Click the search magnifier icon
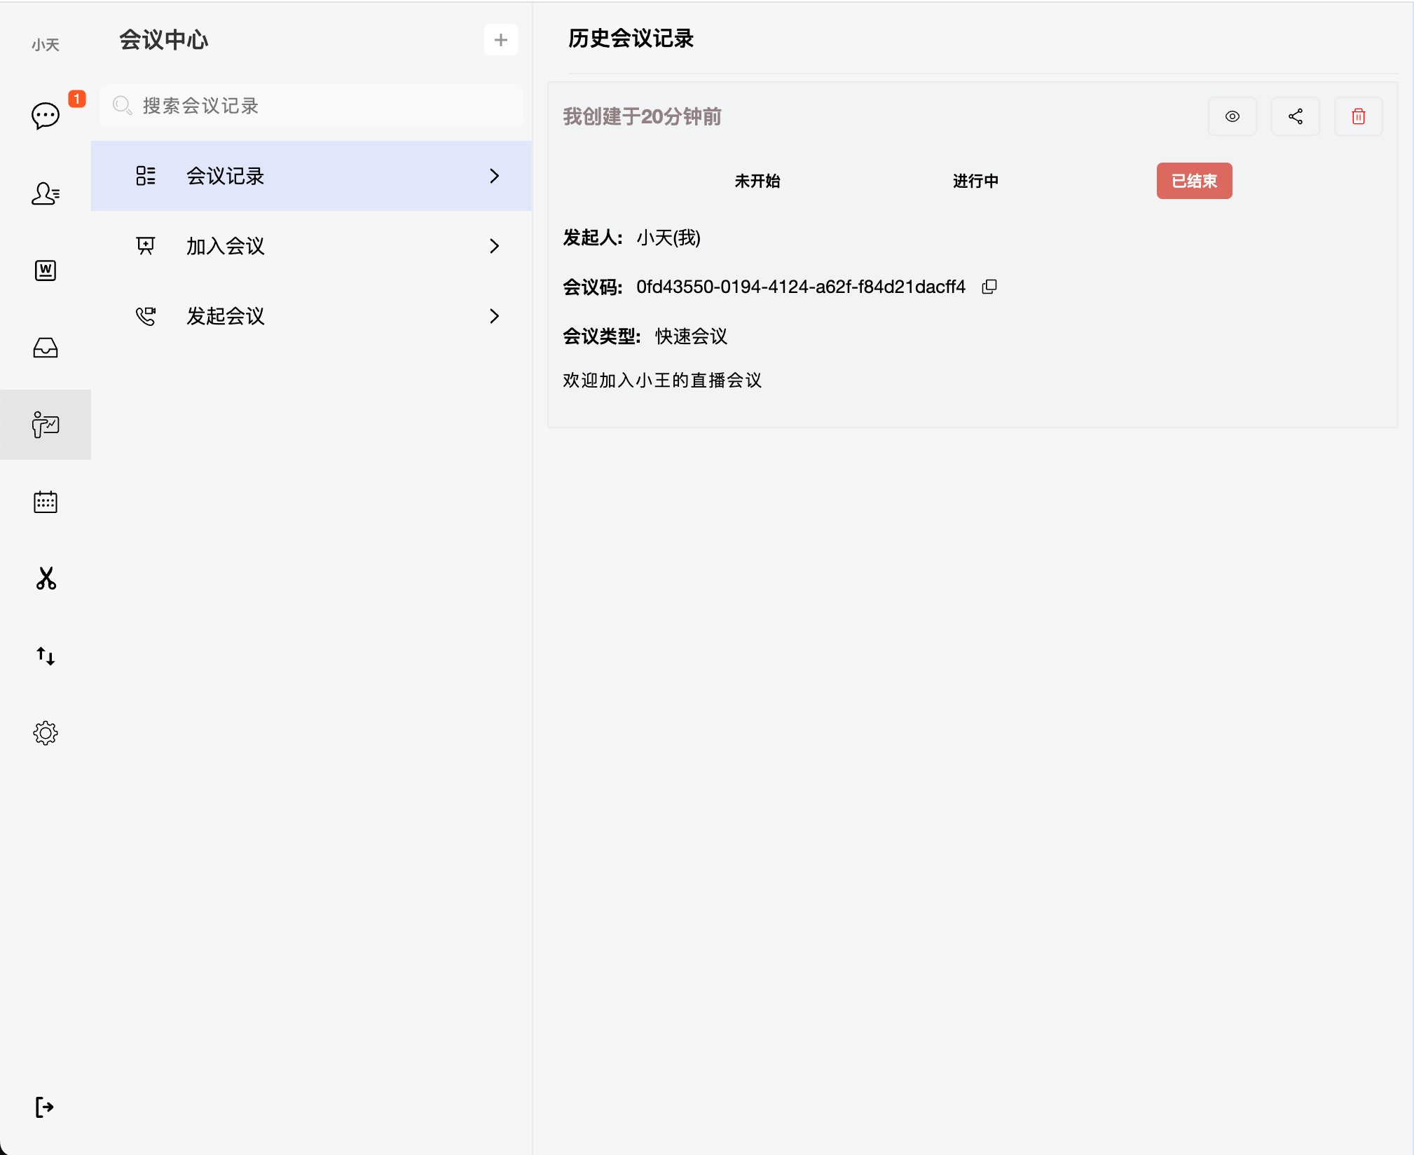 coord(123,106)
